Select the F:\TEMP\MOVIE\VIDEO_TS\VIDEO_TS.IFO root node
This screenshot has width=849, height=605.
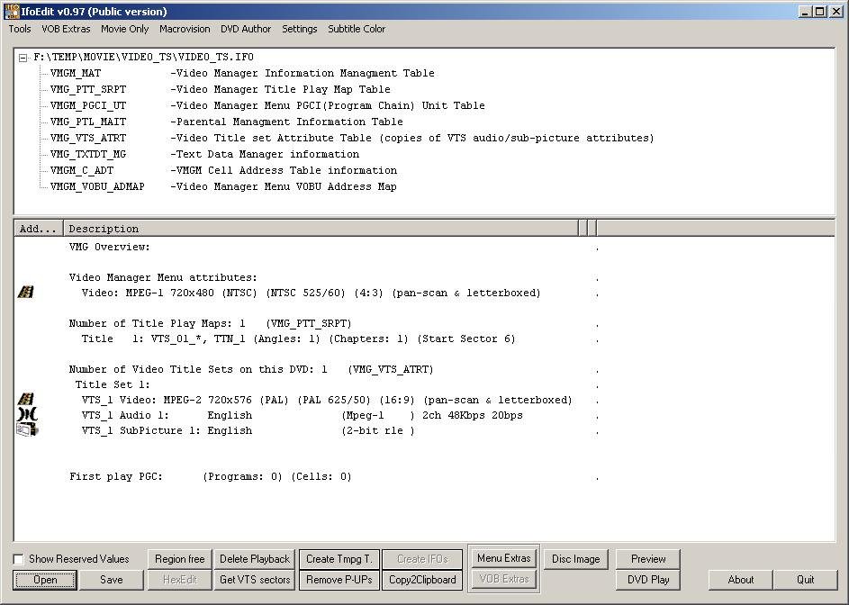[x=143, y=58]
